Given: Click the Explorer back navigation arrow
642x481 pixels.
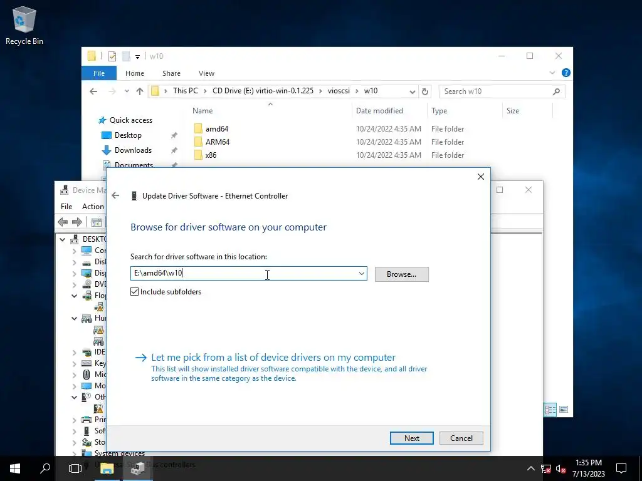Looking at the screenshot, I should click(x=93, y=91).
